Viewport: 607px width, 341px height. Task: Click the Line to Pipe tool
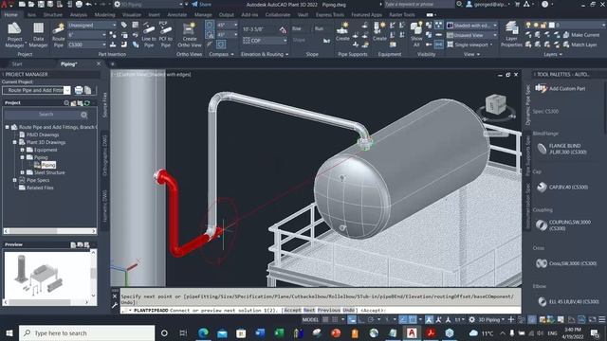pyautogui.click(x=149, y=35)
